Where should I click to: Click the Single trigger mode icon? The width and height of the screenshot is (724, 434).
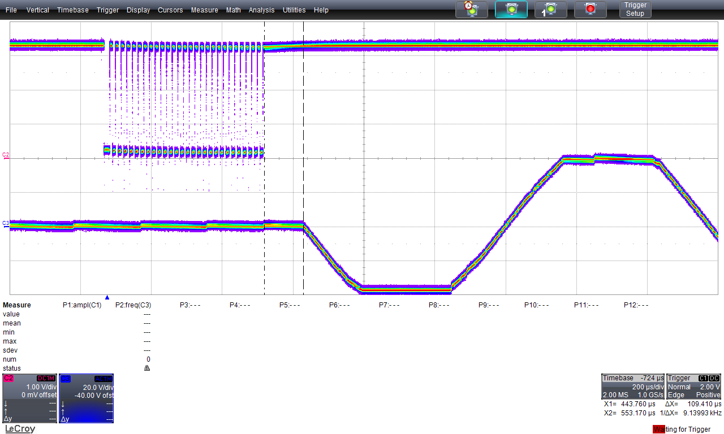pos(551,9)
